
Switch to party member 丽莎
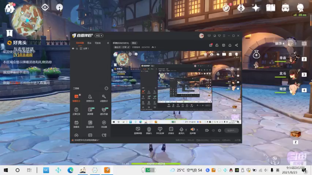(291, 44)
